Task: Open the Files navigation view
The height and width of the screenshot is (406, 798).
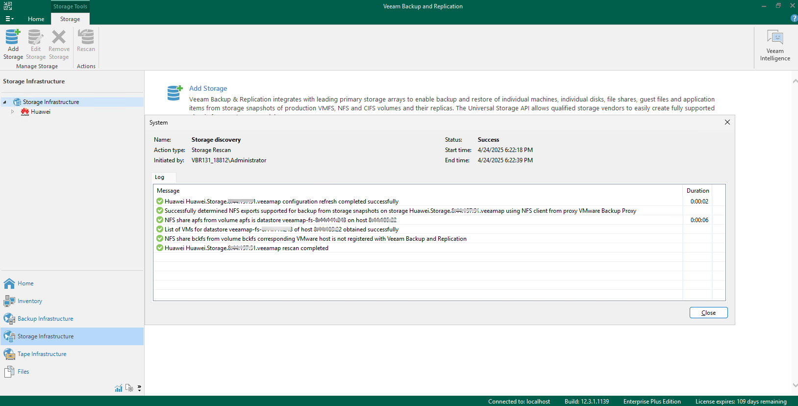Action: (73, 372)
